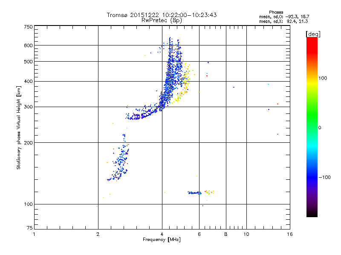Click the blue horizontal echo trace near 6 MHz

194,193
